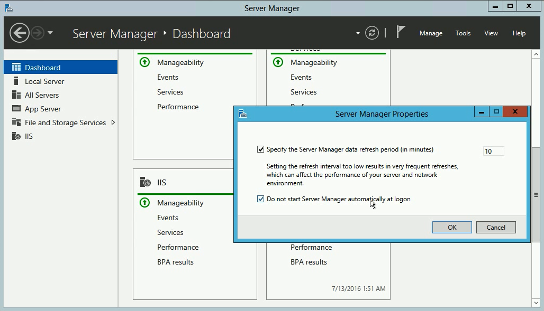Click the dashboard scrollbar up arrow

536,54
